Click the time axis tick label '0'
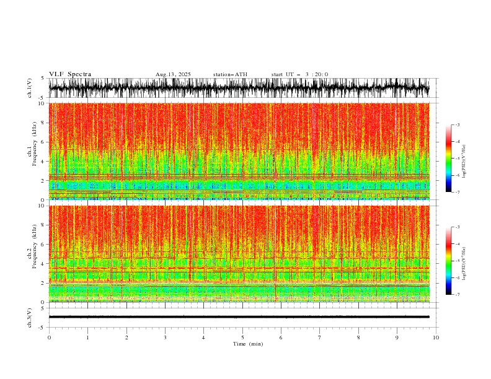The width and height of the screenshot is (491, 379). [49, 338]
